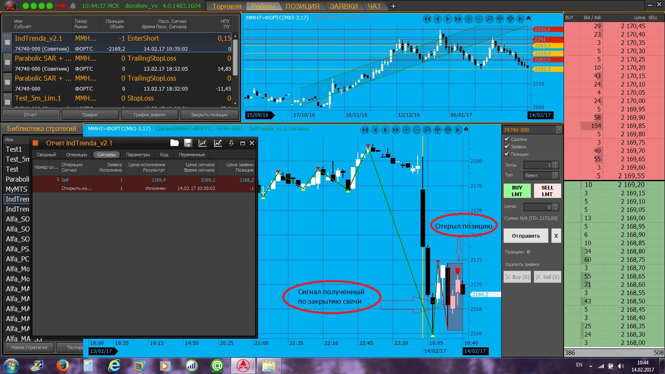665x374 pixels.
Task: Save the IndTrenda_v2.1 report using floppy icon
Action: 188,143
